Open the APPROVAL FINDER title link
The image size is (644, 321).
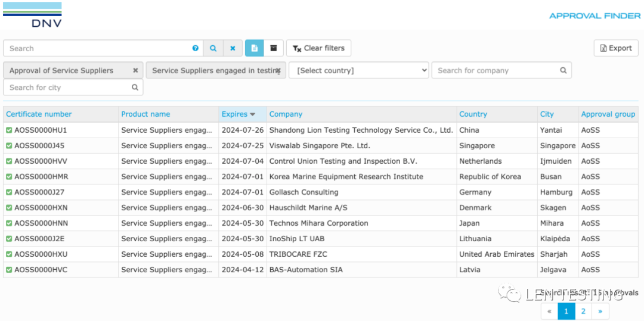[595, 16]
